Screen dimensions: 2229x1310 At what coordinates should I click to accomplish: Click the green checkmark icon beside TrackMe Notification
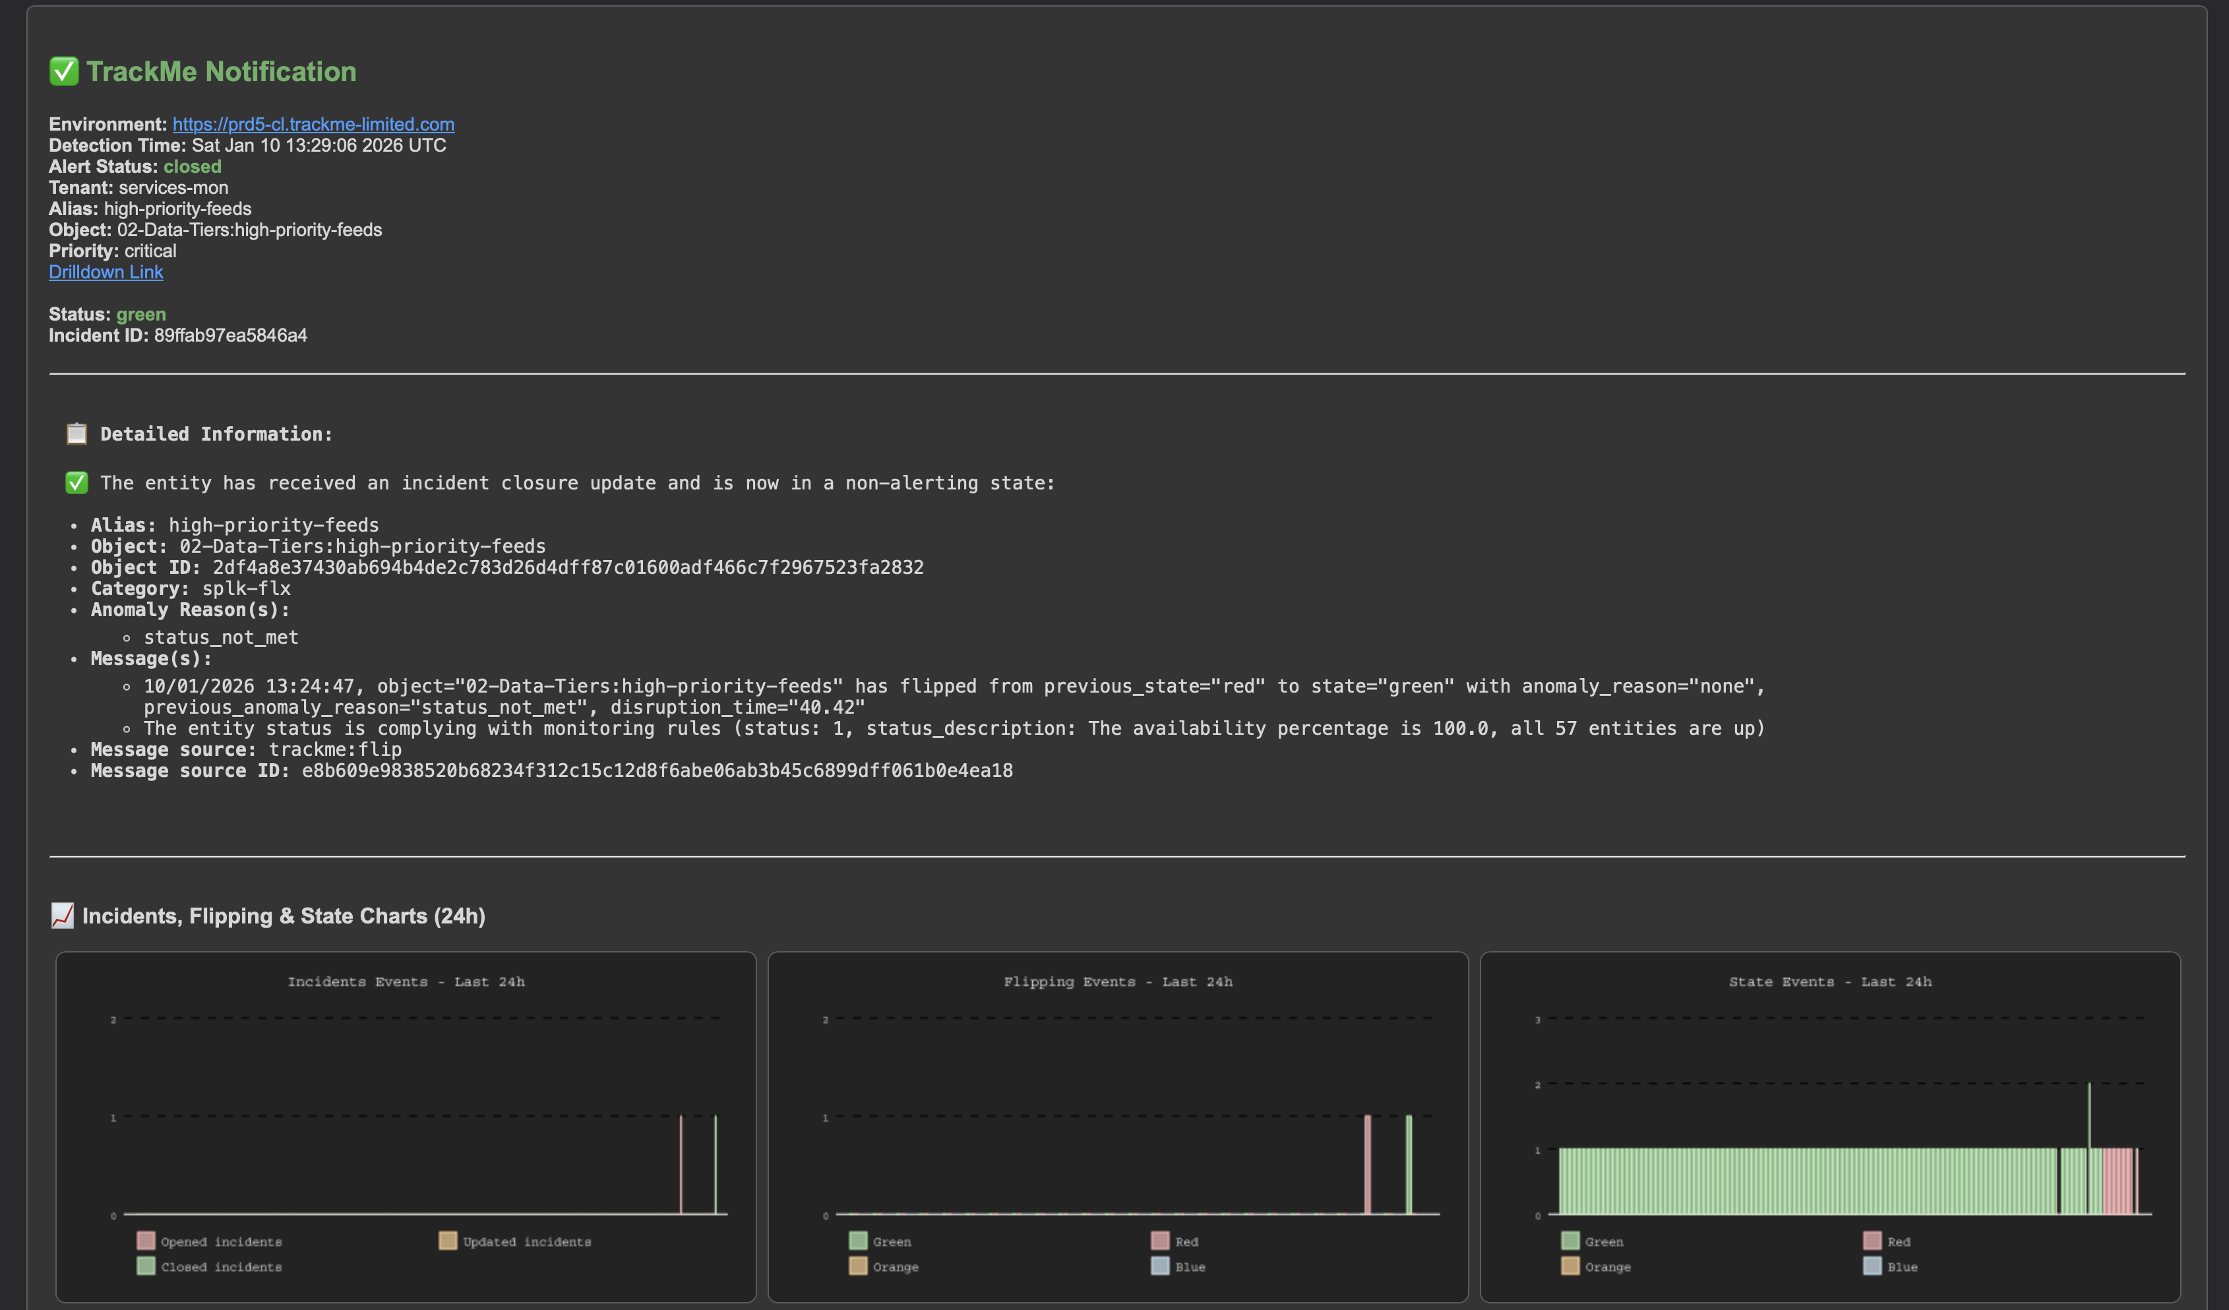pyautogui.click(x=64, y=72)
